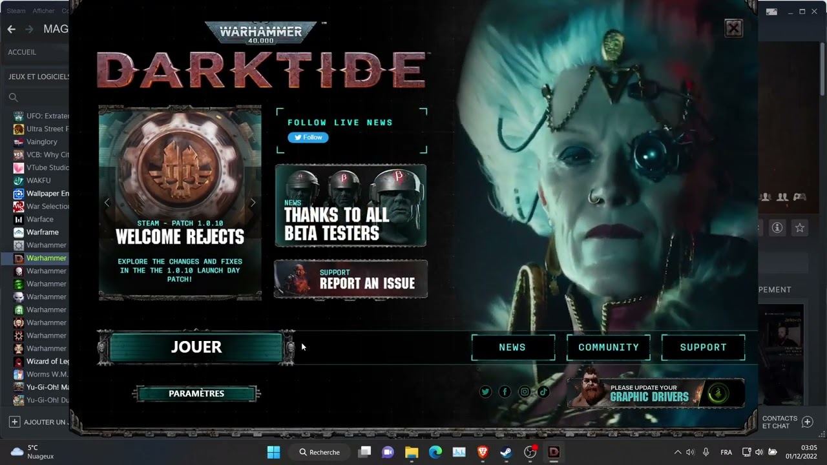
Task: Open the PARAMÈTRES settings button
Action: coord(196,393)
